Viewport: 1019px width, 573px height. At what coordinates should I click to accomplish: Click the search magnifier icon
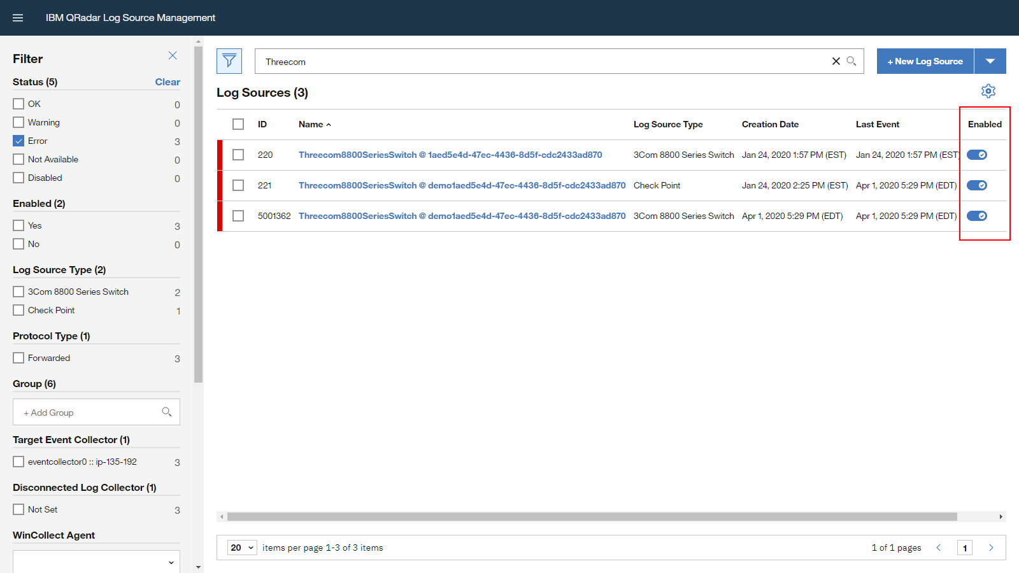852,61
